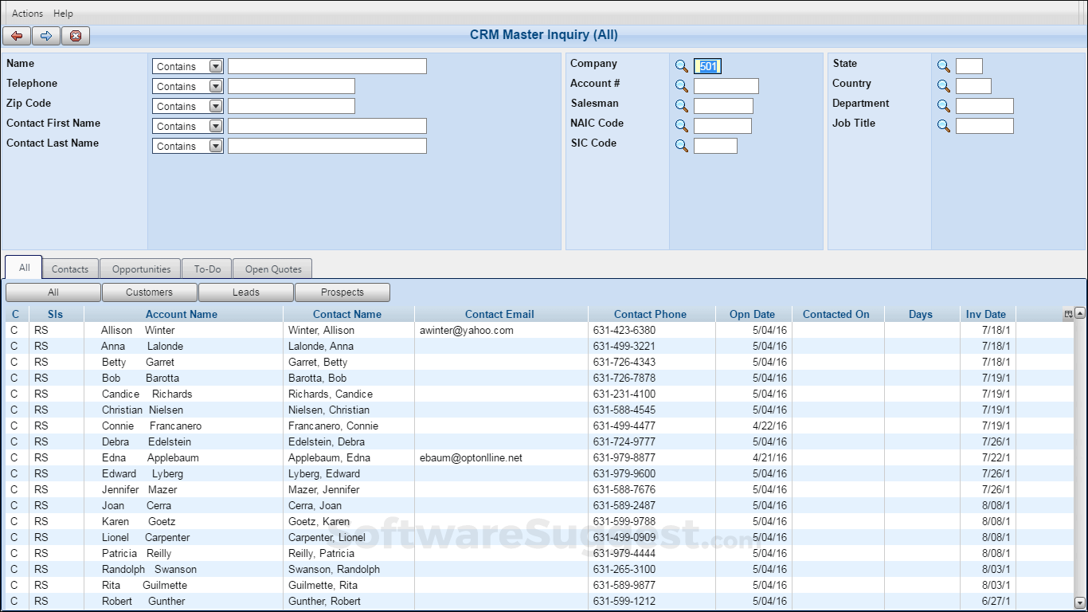Screen dimensions: 1088x612
Task: Click the scroll down arrow of the grid
Action: [x=1080, y=603]
